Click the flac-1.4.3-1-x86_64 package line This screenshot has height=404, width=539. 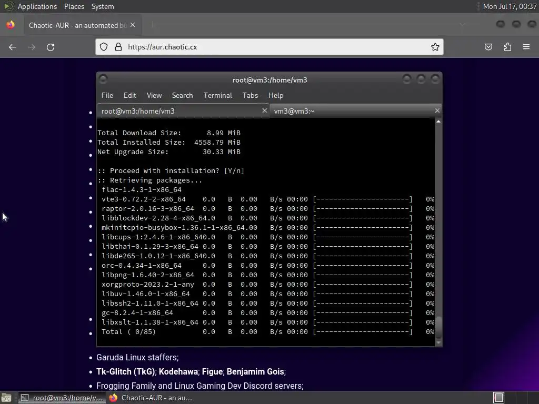142,189
